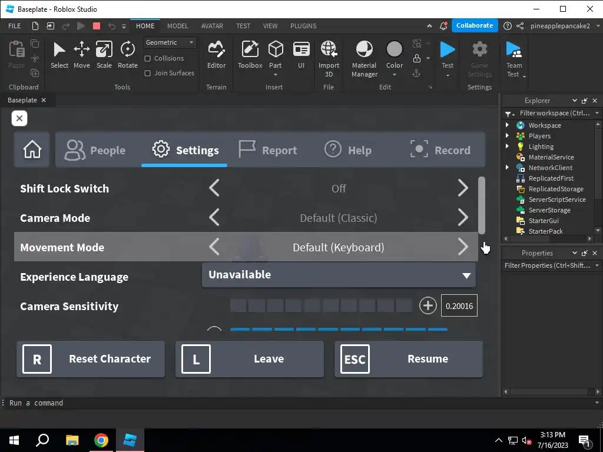Click the Camera Sensitivity value box
This screenshot has height=452, width=603.
459,306
